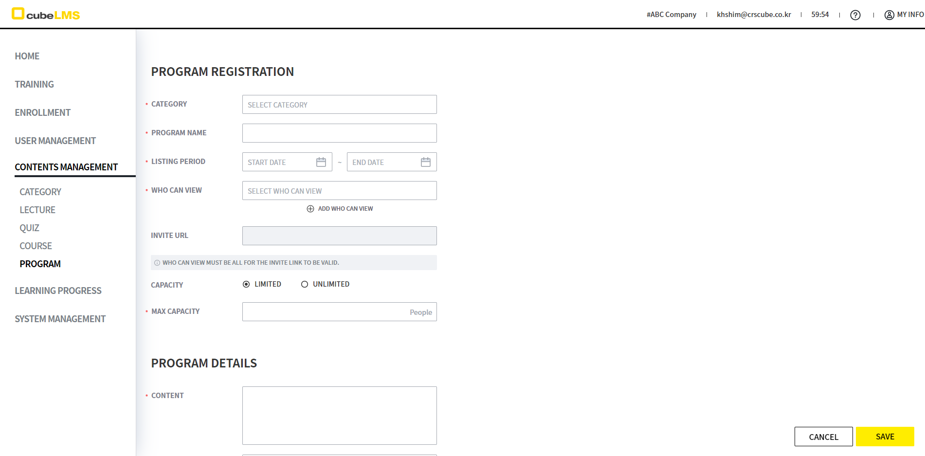The width and height of the screenshot is (925, 456).
Task: Open the Select Who Can View dropdown
Action: [339, 191]
